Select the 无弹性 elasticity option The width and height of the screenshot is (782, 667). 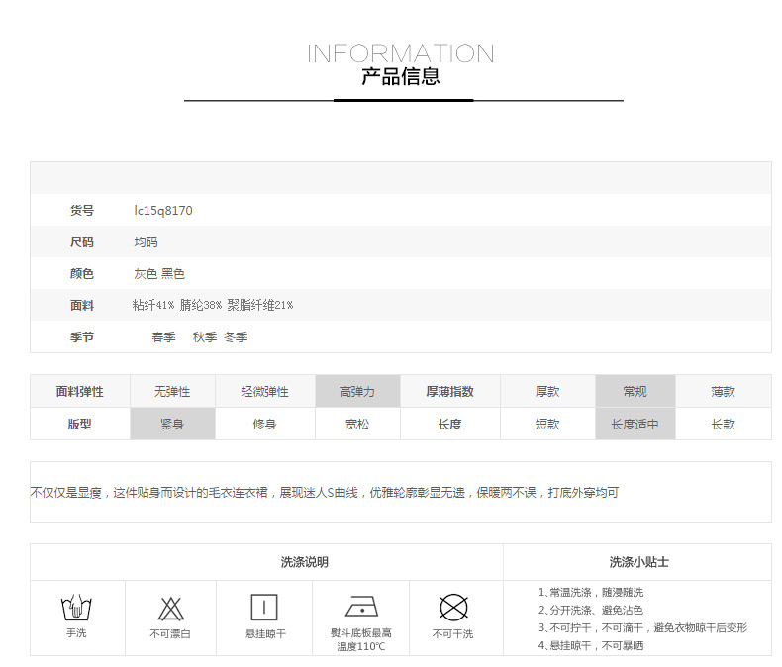(x=172, y=392)
